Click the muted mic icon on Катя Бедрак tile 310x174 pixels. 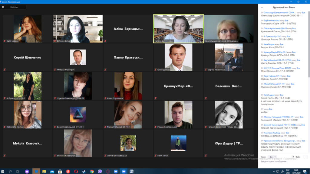pos(4,41)
